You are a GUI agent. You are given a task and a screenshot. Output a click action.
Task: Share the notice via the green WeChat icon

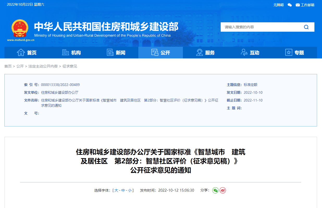215,190
